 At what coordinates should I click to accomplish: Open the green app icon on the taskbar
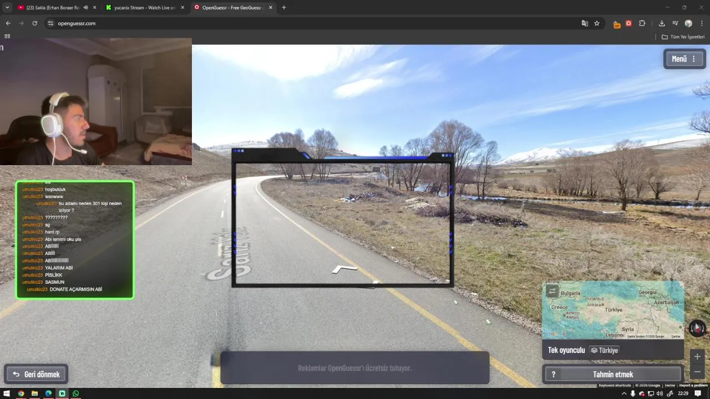62,393
